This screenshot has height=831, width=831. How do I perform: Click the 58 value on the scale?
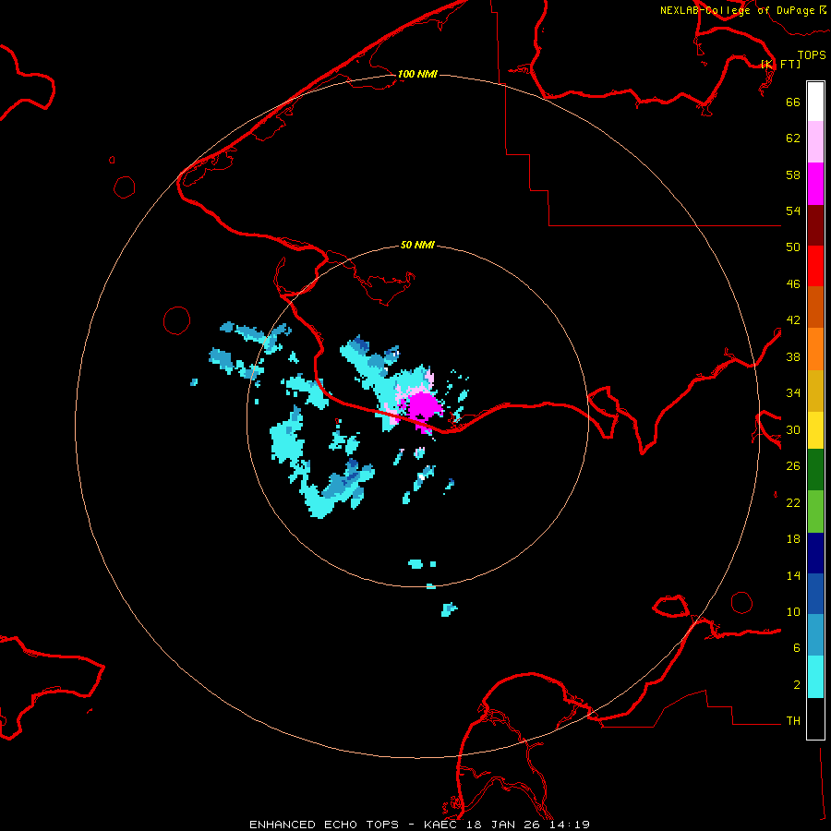pyautogui.click(x=793, y=175)
